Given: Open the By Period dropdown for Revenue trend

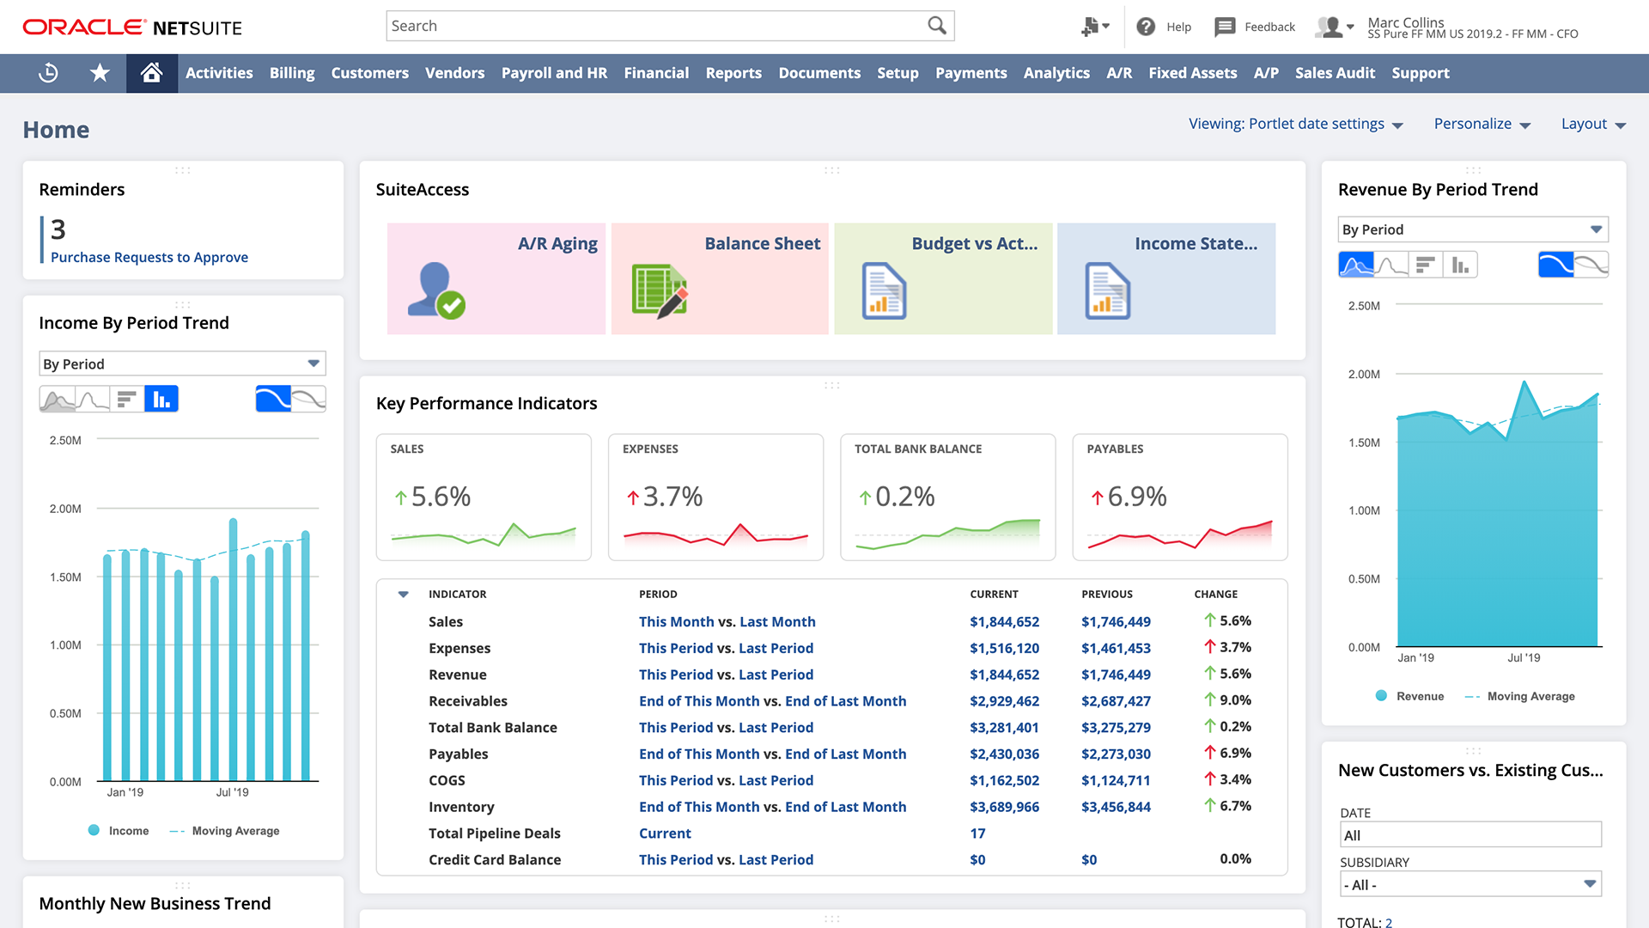Looking at the screenshot, I should 1472,229.
